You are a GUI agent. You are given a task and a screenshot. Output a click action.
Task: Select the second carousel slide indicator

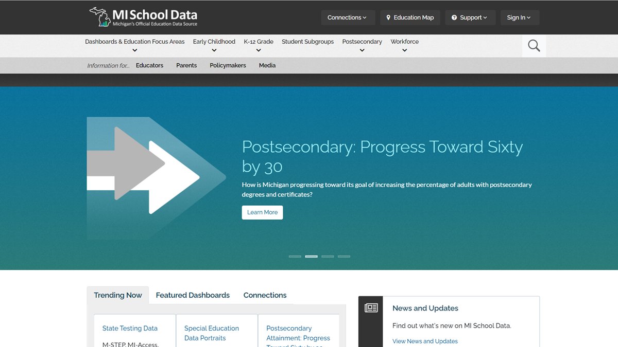tap(311, 256)
